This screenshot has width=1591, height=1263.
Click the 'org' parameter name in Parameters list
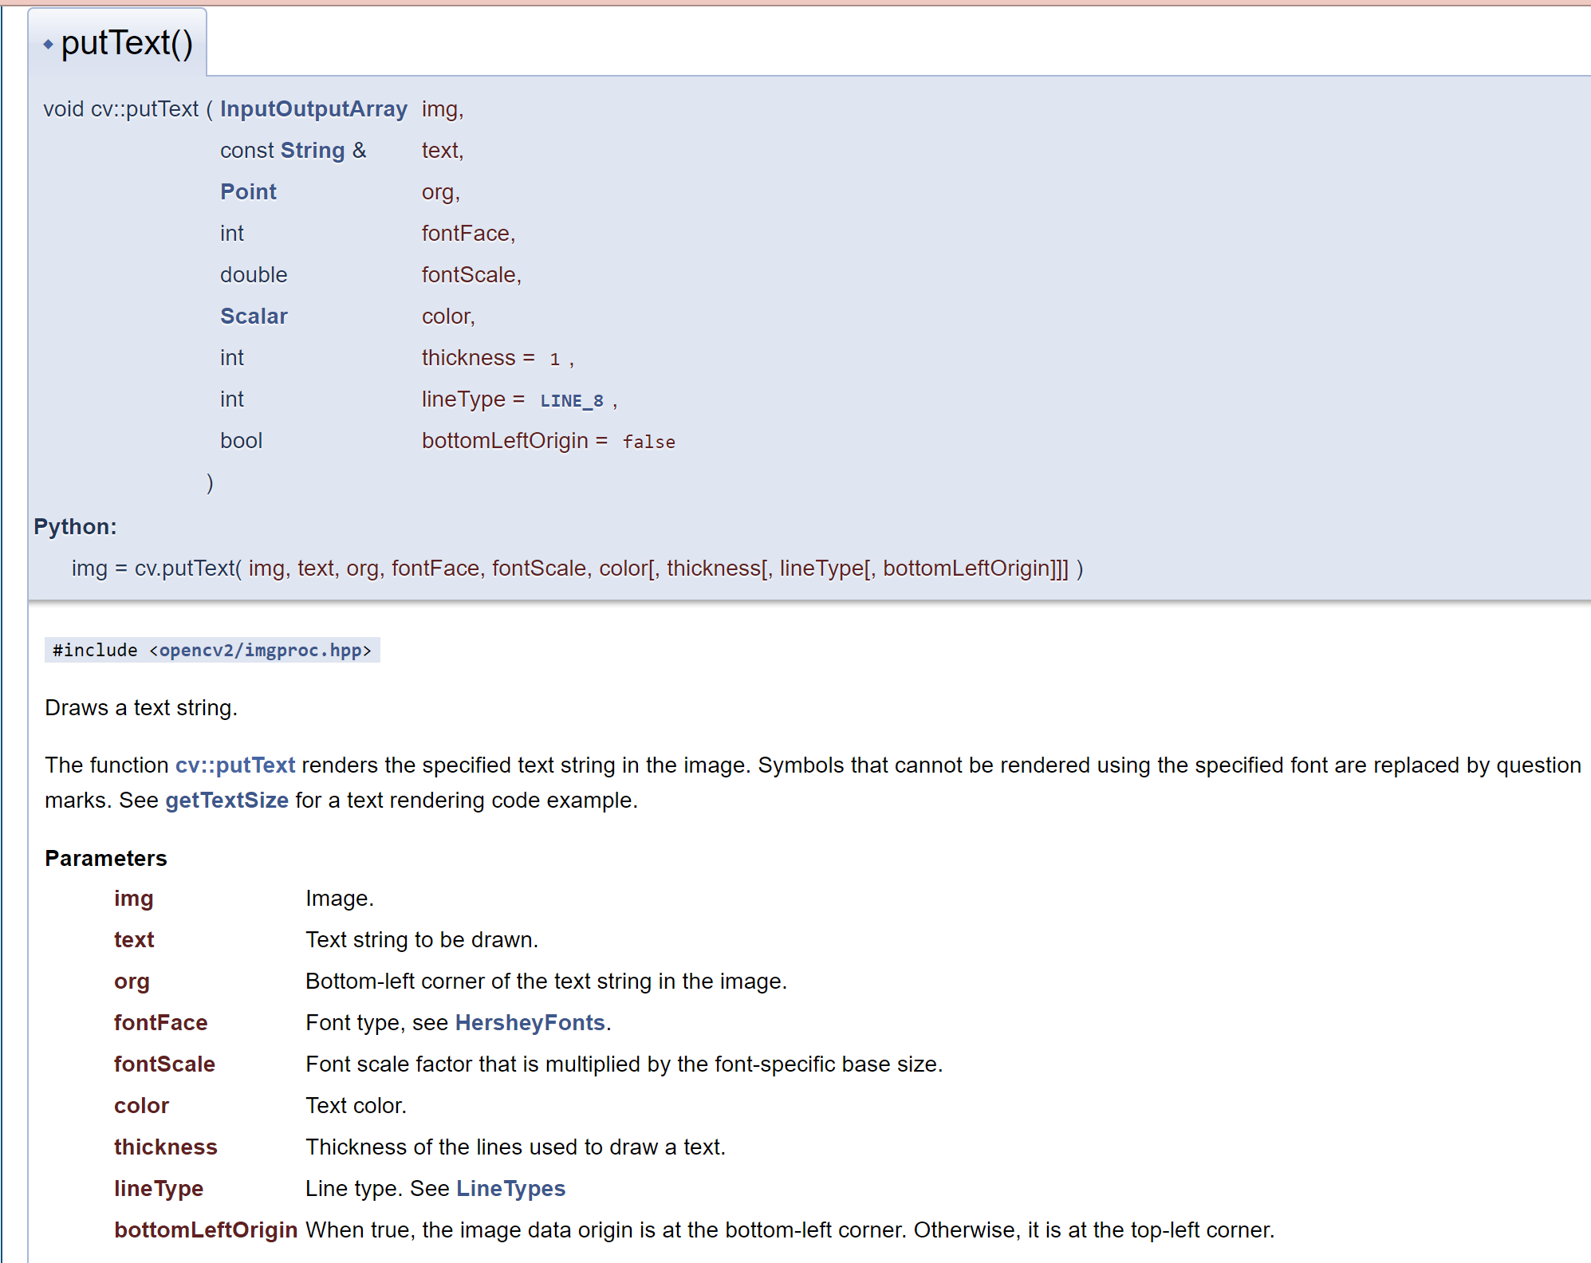click(132, 982)
